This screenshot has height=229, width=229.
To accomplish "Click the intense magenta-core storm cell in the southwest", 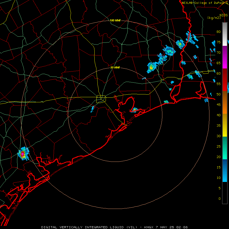I will (x=23, y=154).
